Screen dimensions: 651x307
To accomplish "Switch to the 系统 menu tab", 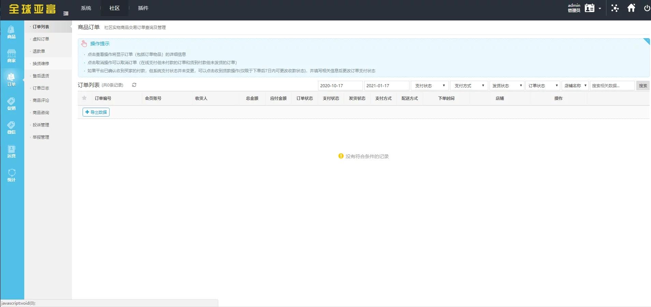I will coord(86,8).
